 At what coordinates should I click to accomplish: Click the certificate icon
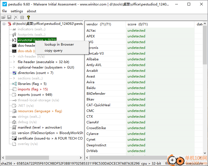point(14,138)
